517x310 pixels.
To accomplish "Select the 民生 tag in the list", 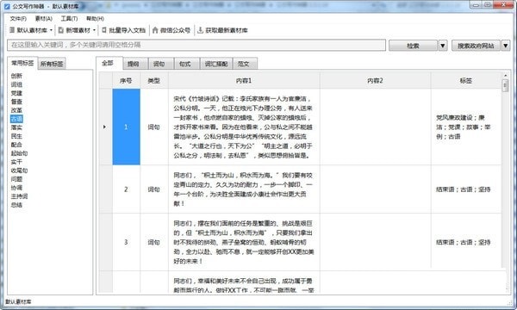I will click(x=16, y=136).
